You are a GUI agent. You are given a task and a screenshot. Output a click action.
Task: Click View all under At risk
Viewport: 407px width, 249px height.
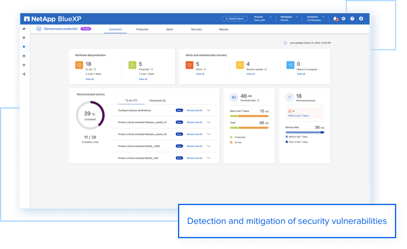90,79
